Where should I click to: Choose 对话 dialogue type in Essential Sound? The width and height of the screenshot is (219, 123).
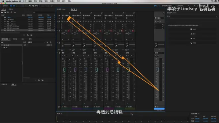193,29
